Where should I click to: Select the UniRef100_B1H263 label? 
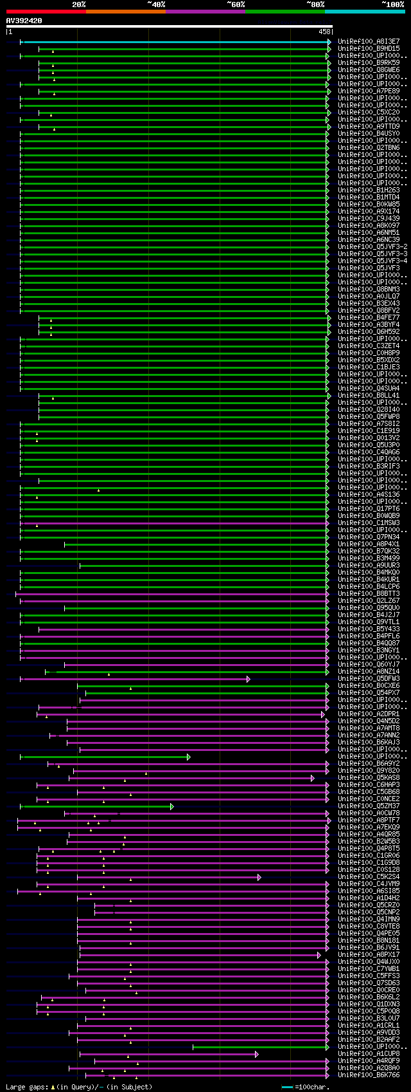(x=369, y=190)
